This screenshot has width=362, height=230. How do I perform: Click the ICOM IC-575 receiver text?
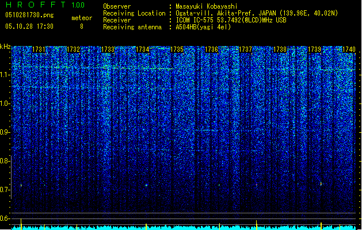(x=231, y=20)
